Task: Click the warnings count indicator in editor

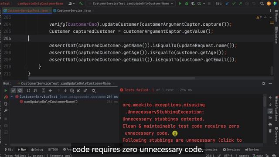Action: [259, 17]
